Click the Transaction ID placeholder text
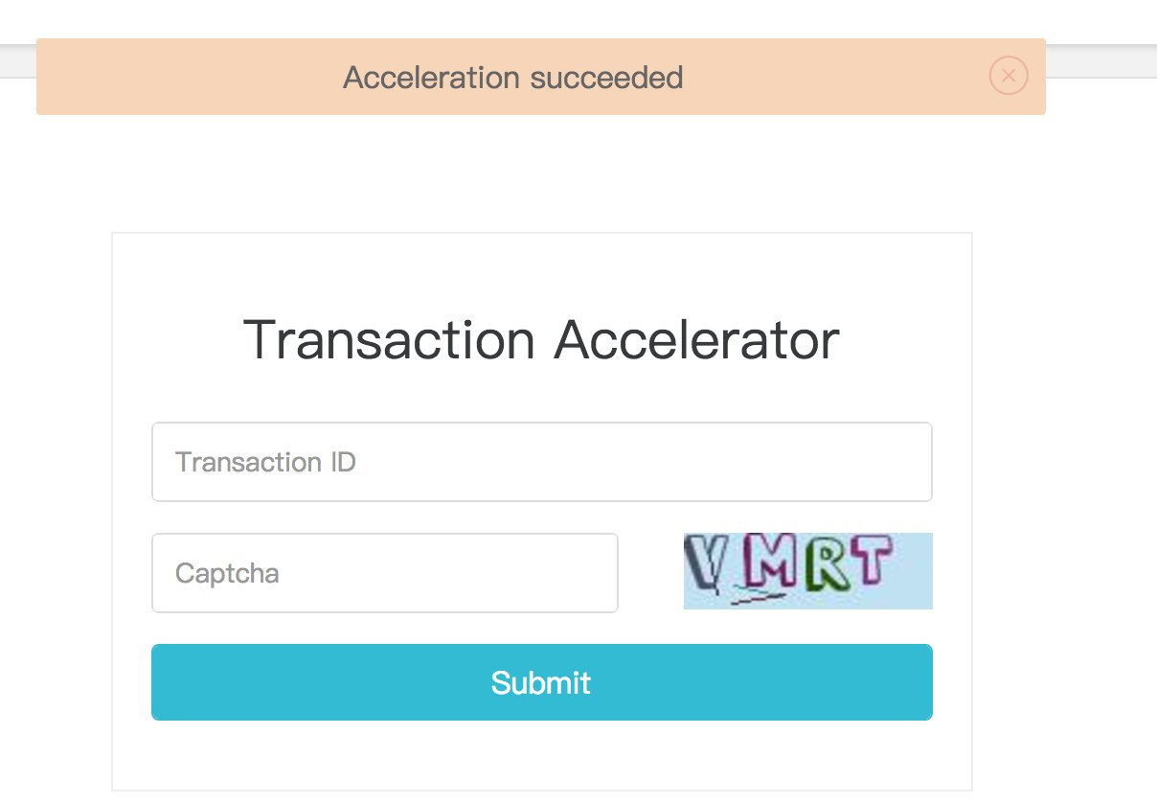1157x803 pixels. pyautogui.click(x=265, y=462)
